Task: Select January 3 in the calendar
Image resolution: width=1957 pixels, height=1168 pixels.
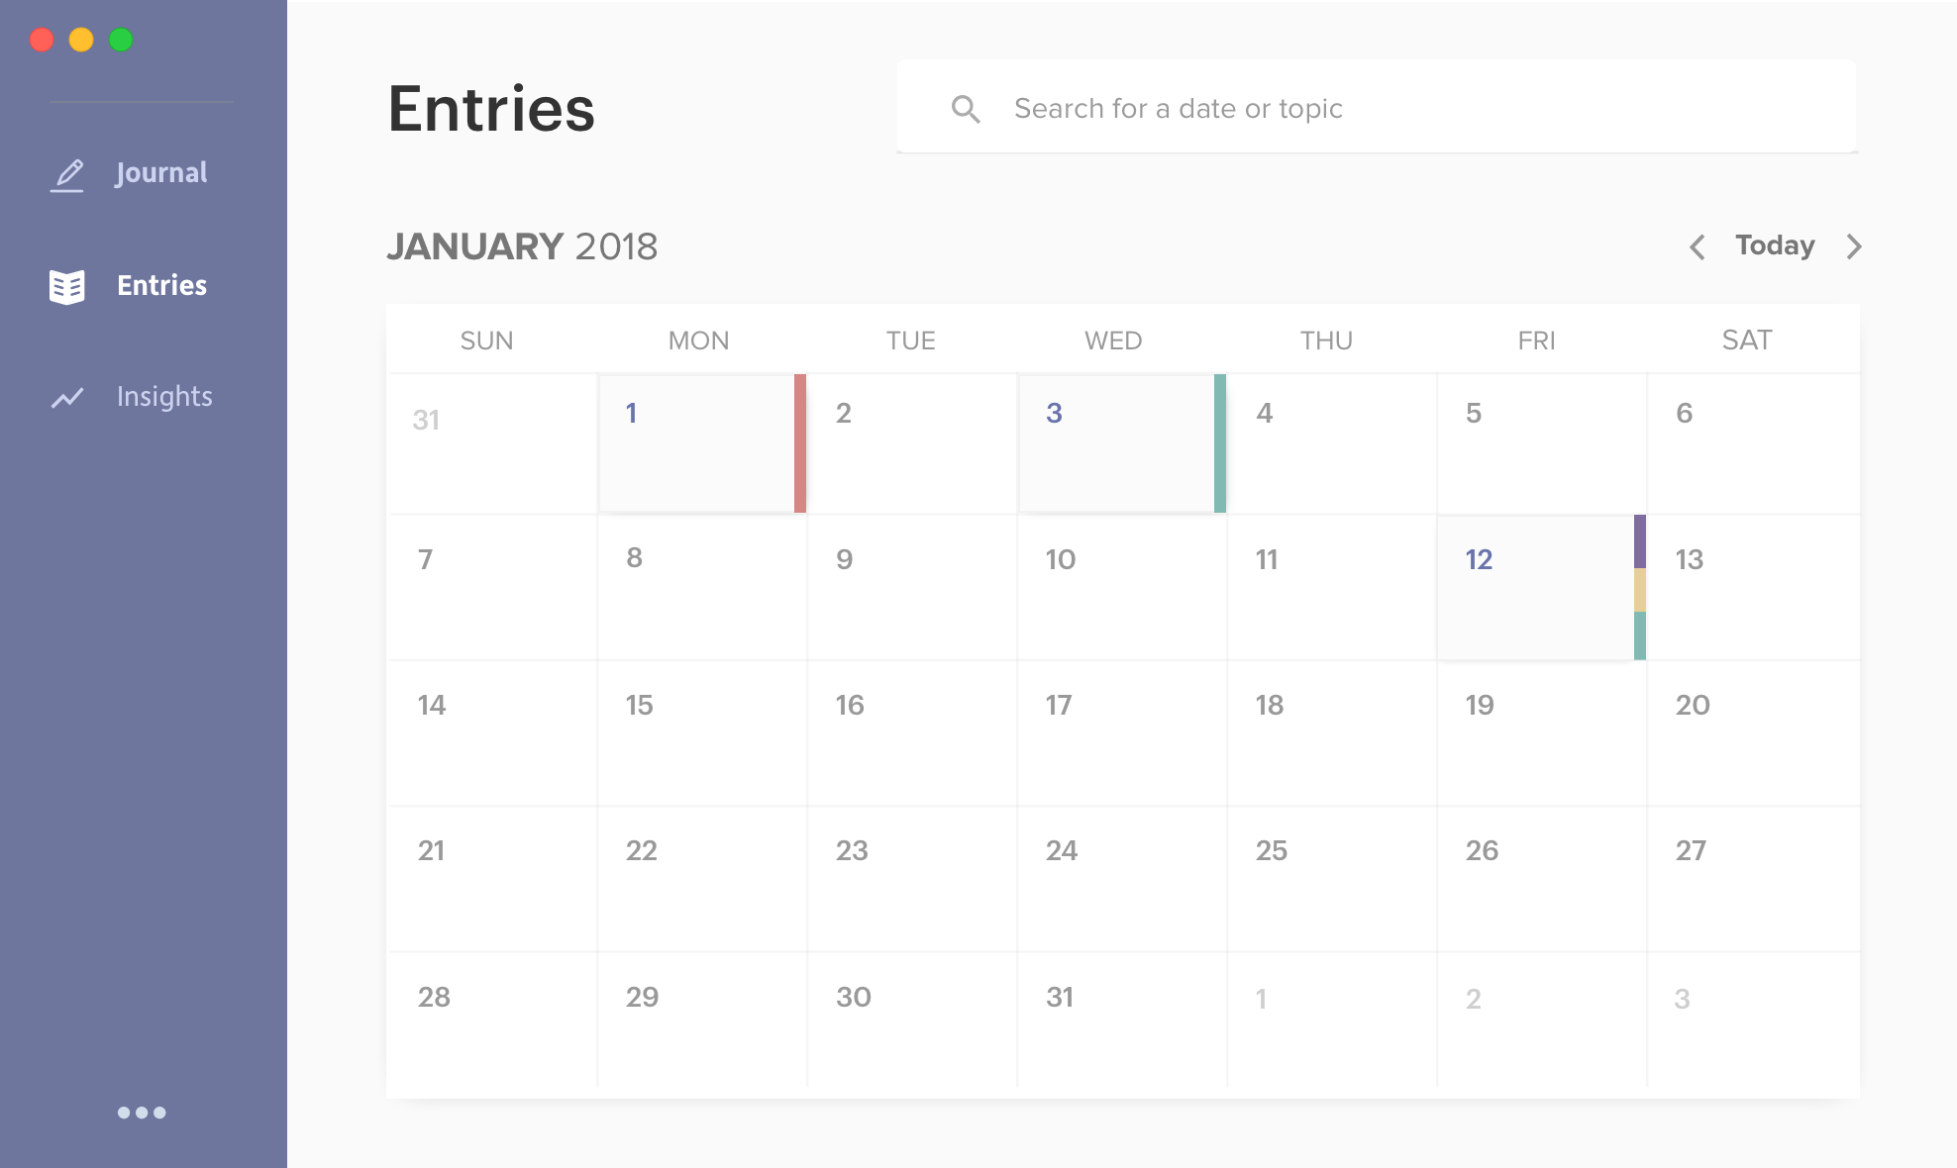Action: tap(1115, 443)
